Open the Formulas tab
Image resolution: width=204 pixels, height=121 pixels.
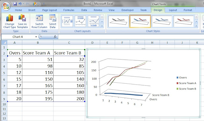[x=69, y=10]
